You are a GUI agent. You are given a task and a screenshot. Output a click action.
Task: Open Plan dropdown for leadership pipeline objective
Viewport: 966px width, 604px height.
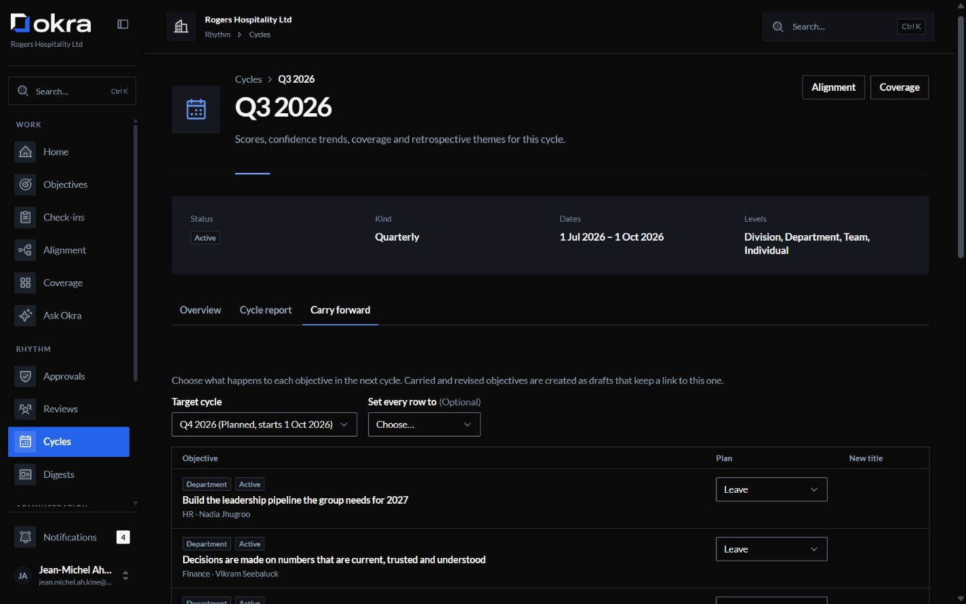(771, 489)
